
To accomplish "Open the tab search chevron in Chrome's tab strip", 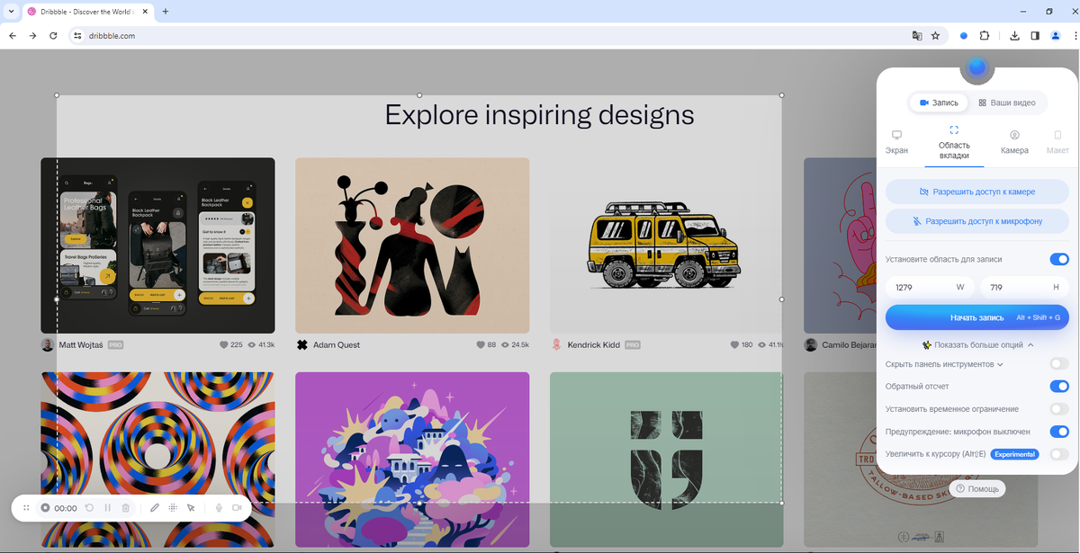I will click(9, 11).
